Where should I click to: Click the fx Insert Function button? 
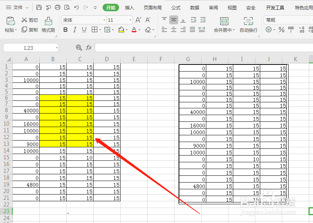pos(89,47)
